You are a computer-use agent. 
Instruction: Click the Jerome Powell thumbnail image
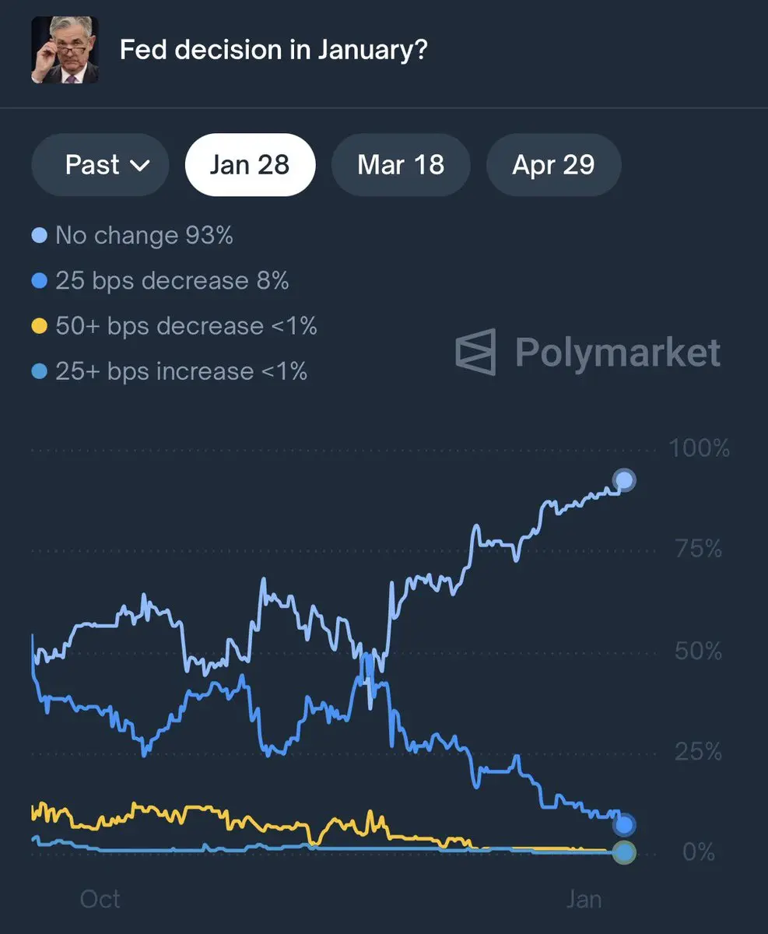click(65, 50)
